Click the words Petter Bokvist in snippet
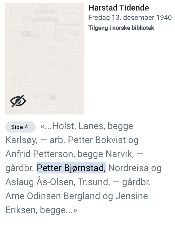 click(97, 140)
